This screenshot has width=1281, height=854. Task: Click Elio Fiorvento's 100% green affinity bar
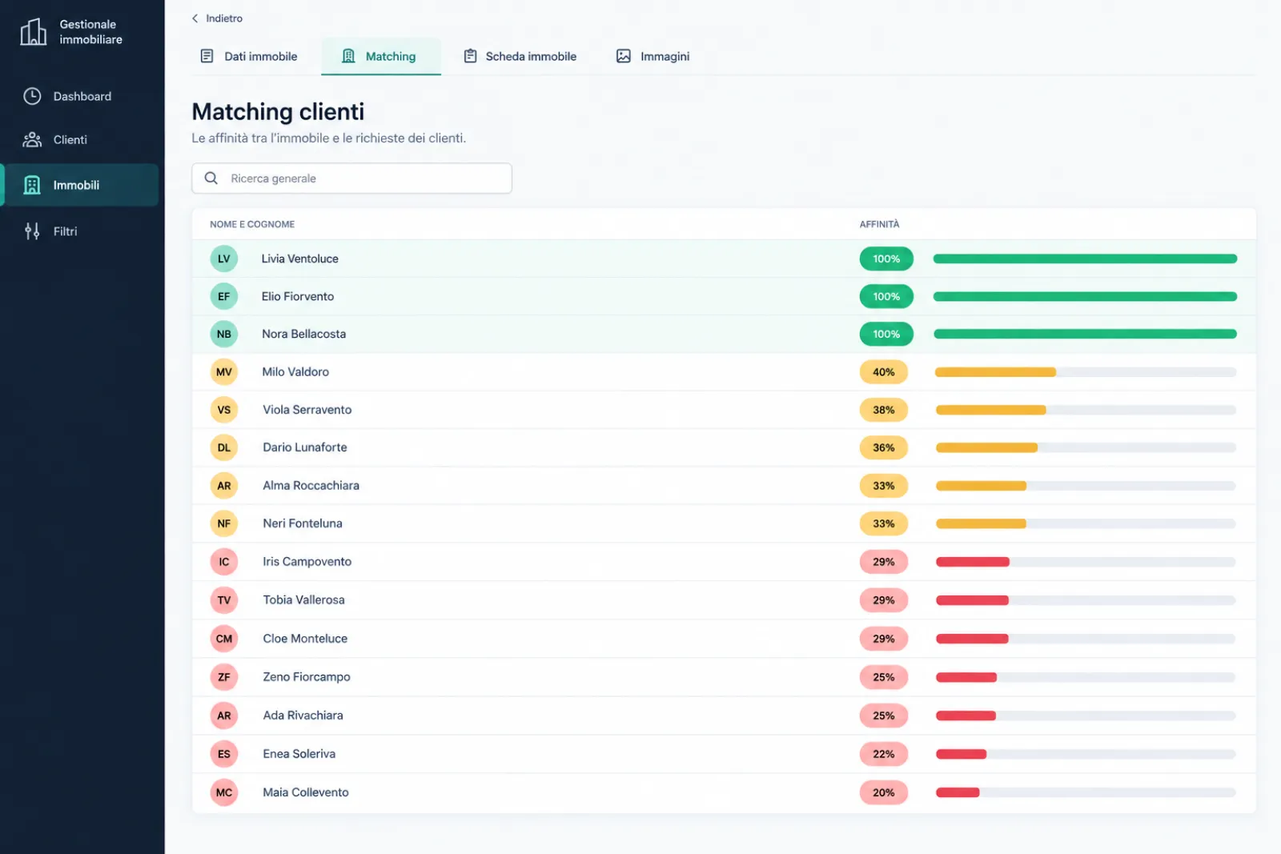tap(1085, 296)
